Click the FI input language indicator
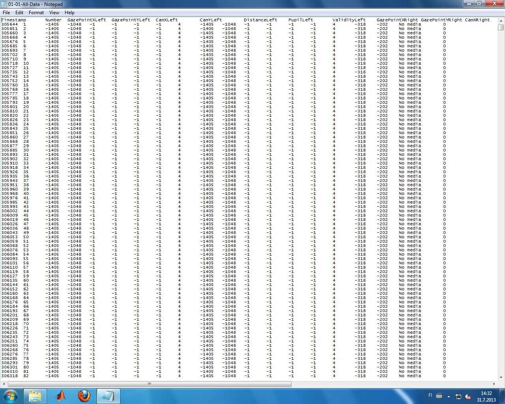 pos(430,395)
